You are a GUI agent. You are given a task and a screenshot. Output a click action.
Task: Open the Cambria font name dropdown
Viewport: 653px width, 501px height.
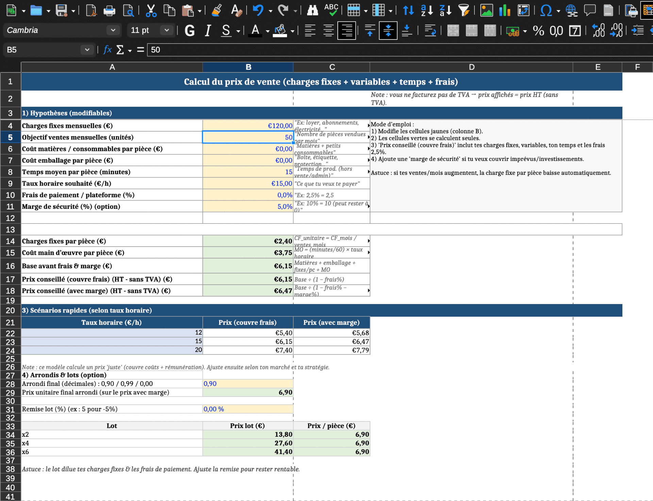pos(113,30)
